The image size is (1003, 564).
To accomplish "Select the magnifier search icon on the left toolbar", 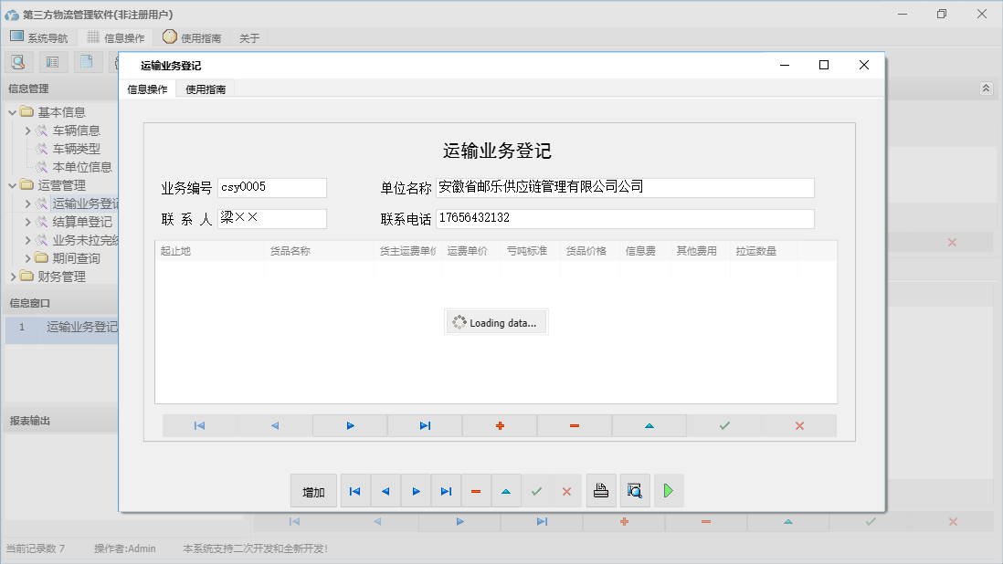I will [18, 61].
